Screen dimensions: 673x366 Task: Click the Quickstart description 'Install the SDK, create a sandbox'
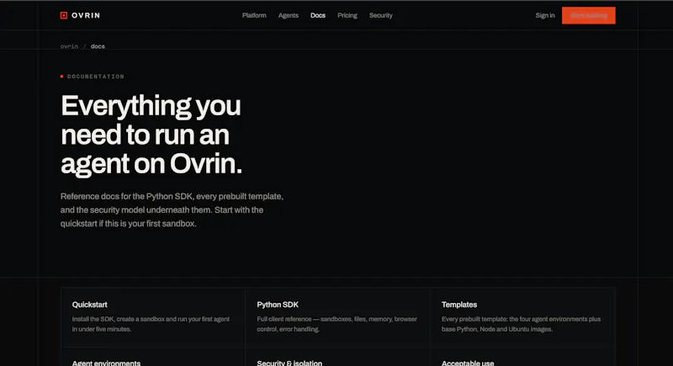(x=151, y=324)
